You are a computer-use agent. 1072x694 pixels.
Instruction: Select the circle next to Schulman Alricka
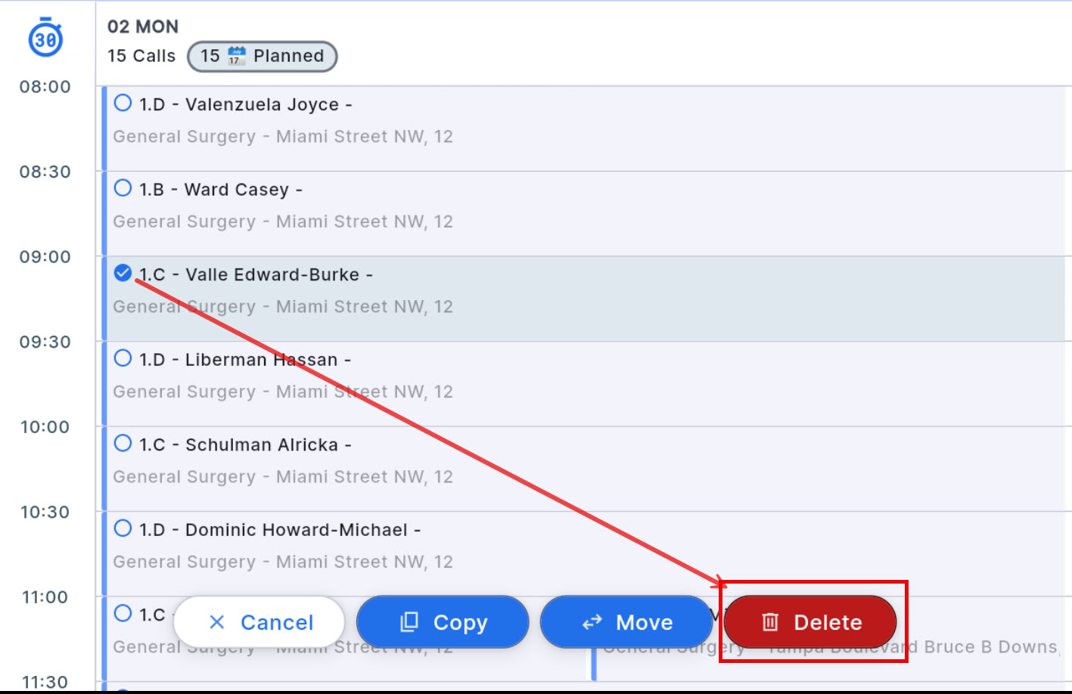click(122, 444)
